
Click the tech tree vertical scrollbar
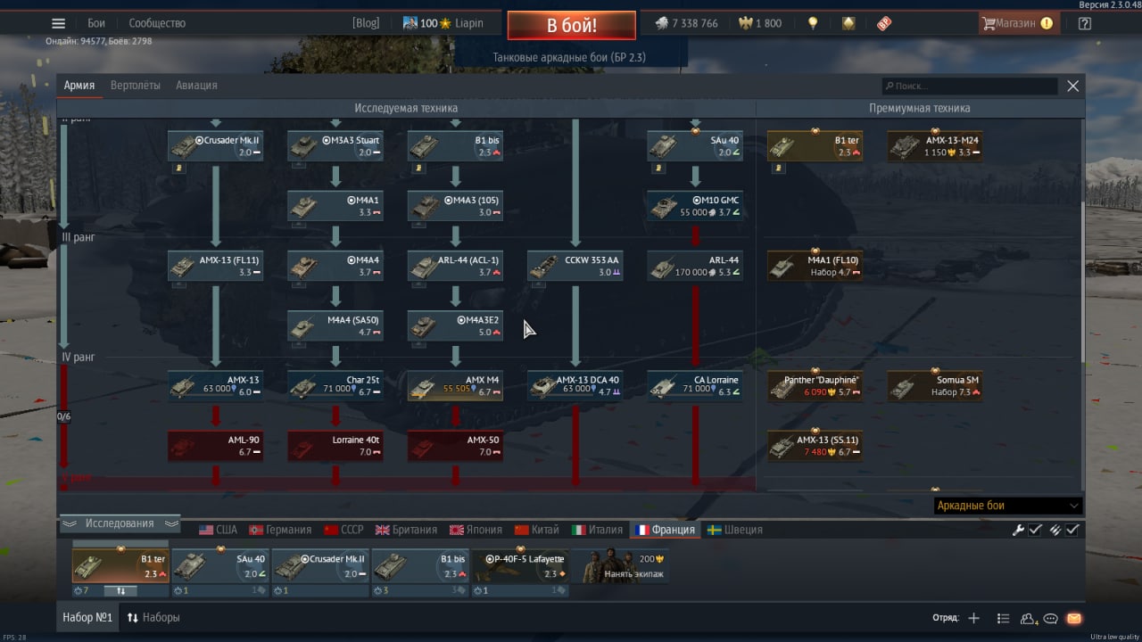[x=1083, y=282]
